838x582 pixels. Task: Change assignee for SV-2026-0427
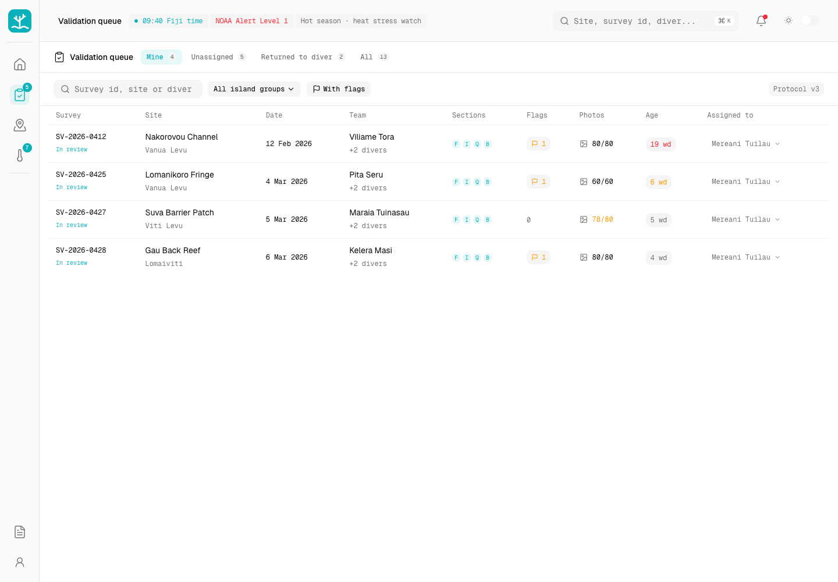point(745,219)
